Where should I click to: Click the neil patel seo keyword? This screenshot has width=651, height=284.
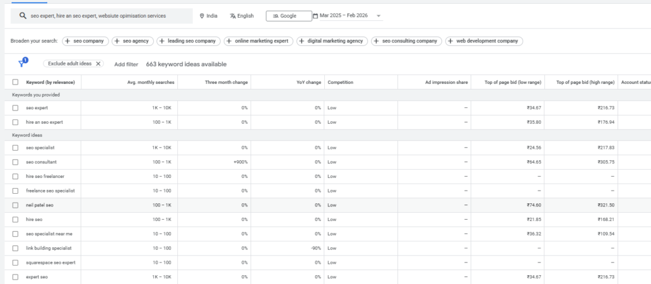tap(39, 205)
